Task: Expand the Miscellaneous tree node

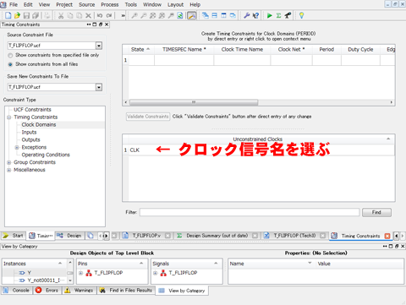Action: click(9, 170)
